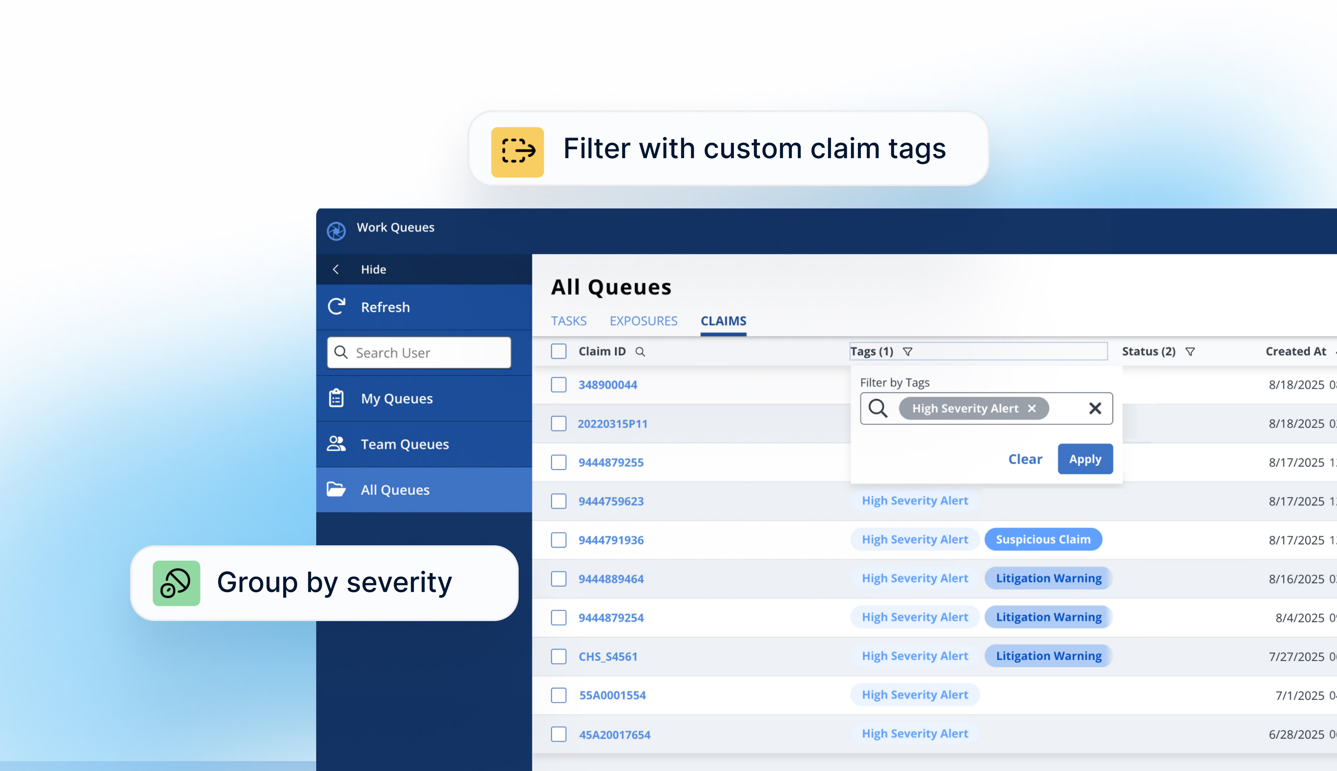Click Claim ID search magnifier icon

[x=640, y=352]
